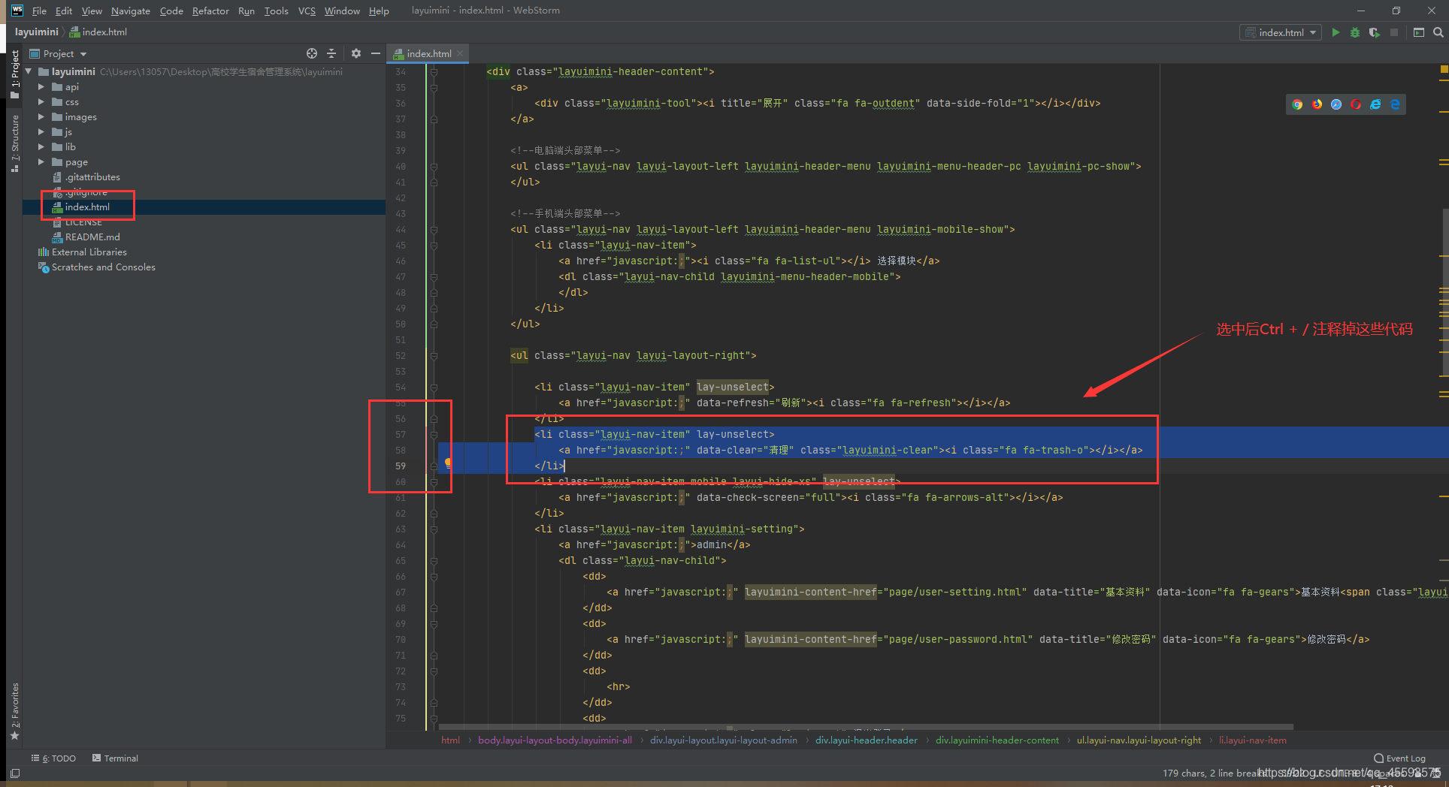This screenshot has height=787, width=1449.
Task: Open Search Everywhere via the magnifier icon
Action: click(1438, 32)
